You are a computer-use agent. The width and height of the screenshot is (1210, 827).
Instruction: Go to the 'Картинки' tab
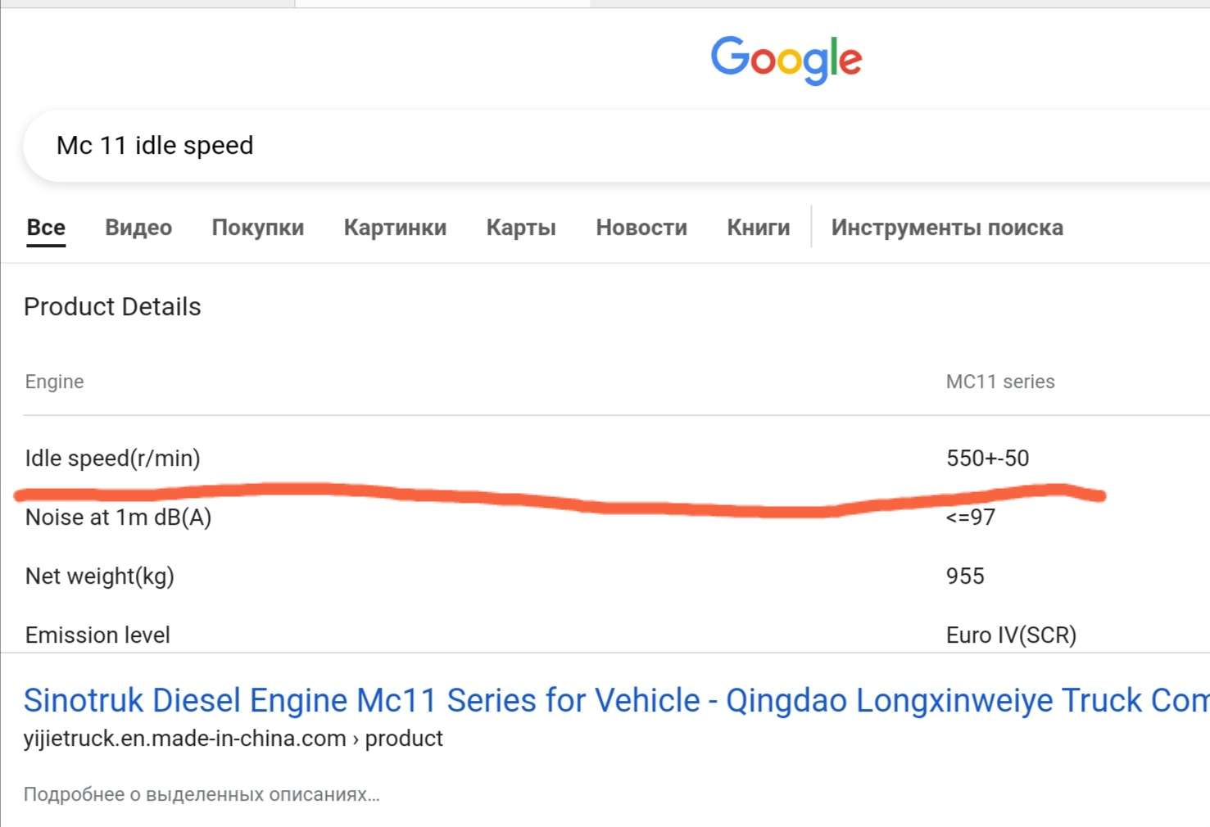(x=395, y=228)
